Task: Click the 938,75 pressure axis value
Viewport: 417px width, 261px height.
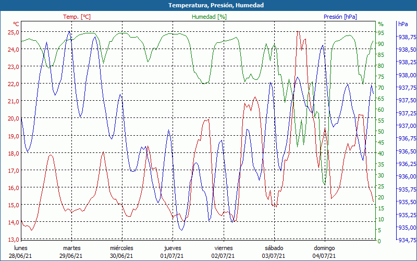Action: click(407, 37)
